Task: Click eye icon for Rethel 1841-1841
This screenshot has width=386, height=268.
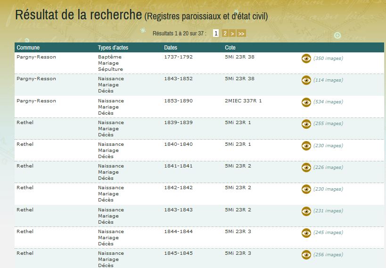Action: coord(306,167)
